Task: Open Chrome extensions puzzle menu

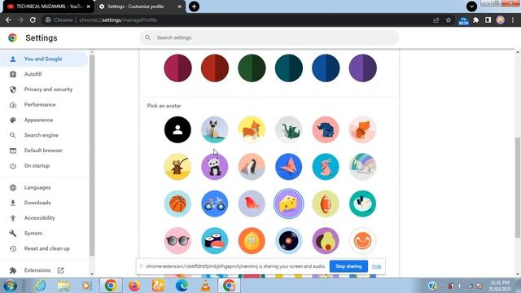Action: click(x=475, y=20)
